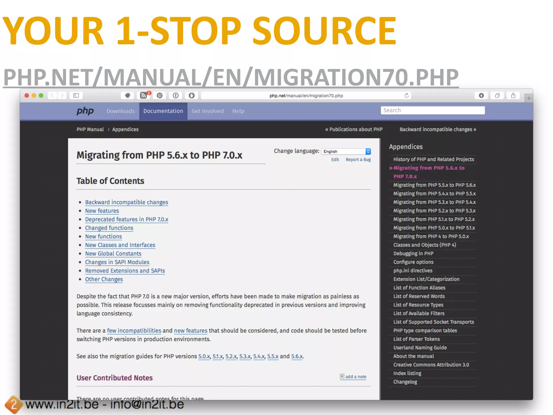Open Configure options sidebar link
The height and width of the screenshot is (415, 553).
coord(413,262)
